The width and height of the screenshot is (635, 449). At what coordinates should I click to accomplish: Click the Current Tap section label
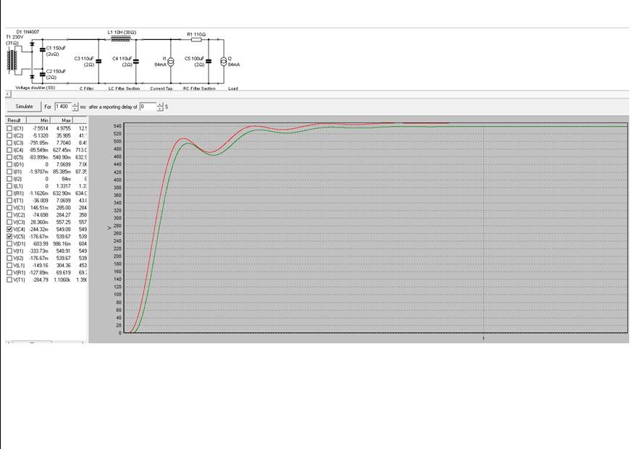click(161, 88)
